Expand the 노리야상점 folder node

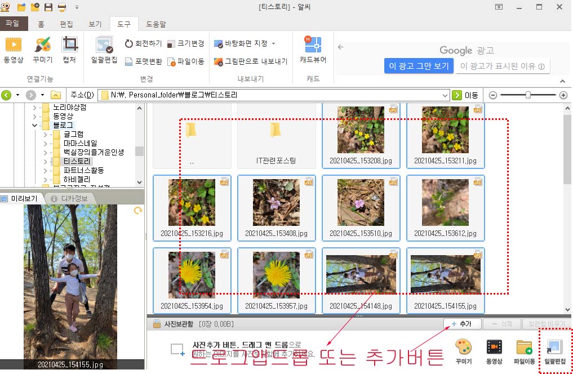(35, 108)
